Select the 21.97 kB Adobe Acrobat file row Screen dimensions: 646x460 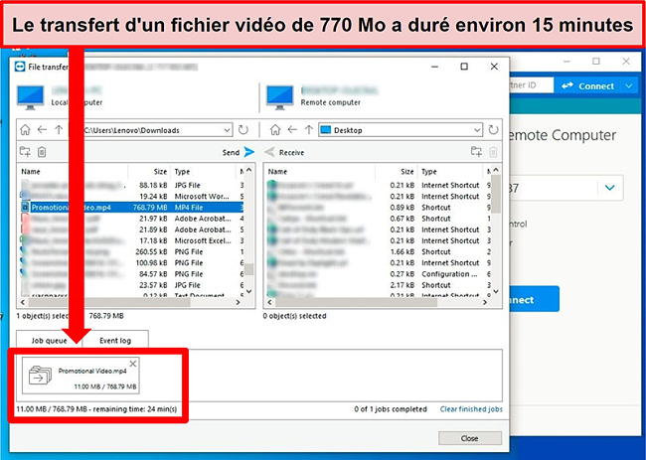[132, 219]
